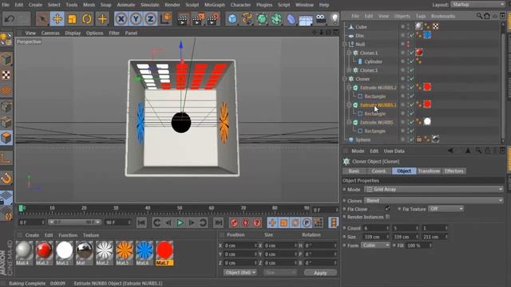Activate the Rotate tool
The width and height of the screenshot is (511, 287).
point(87,19)
